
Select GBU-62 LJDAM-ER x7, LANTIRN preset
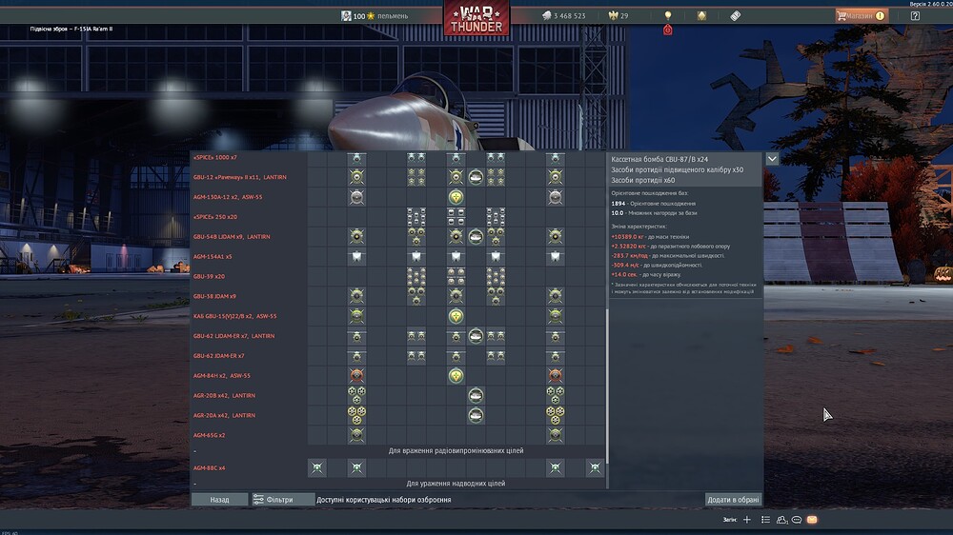click(234, 336)
